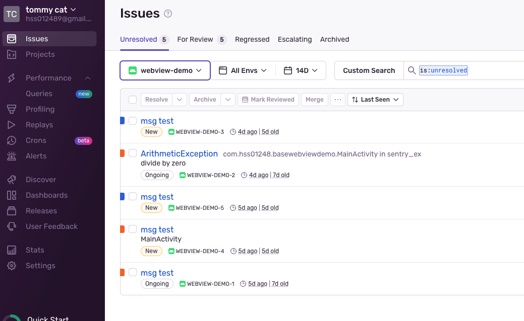Click the Stats bar chart icon
The image size is (524, 321).
(x=12, y=250)
